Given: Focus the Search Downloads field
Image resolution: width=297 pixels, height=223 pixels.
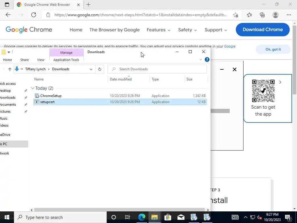Looking at the screenshot, I should click(157, 69).
